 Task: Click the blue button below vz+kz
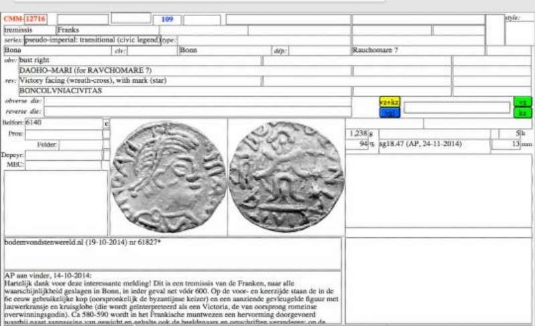[389, 113]
